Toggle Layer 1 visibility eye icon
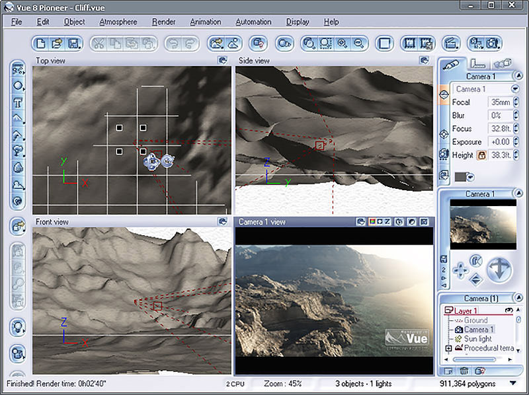Viewport: 529px width, 395px height. (510, 310)
